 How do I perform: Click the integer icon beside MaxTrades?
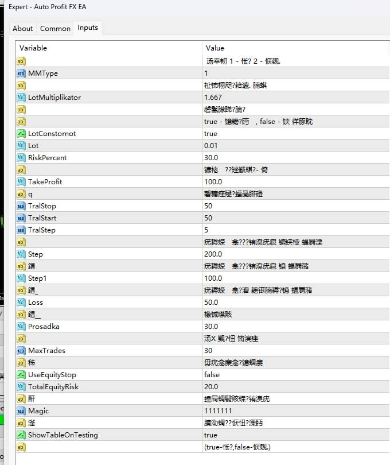pos(21,351)
